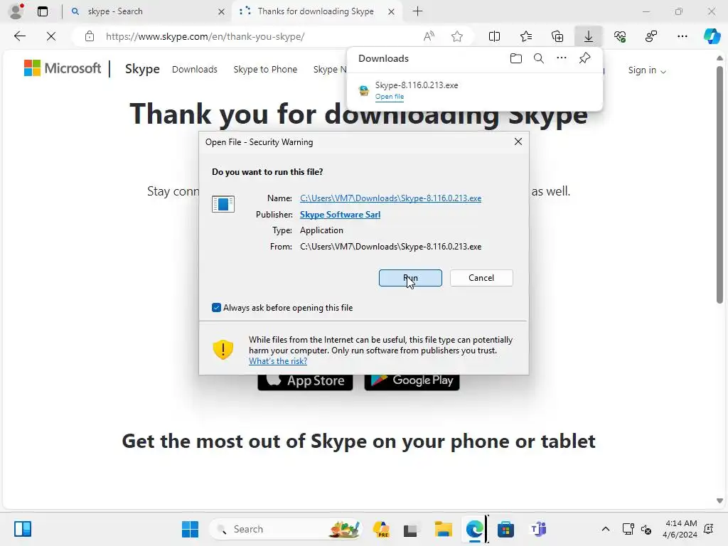This screenshot has height=546, width=728.
Task: Cancel the Open File security dialog
Action: 481,278
